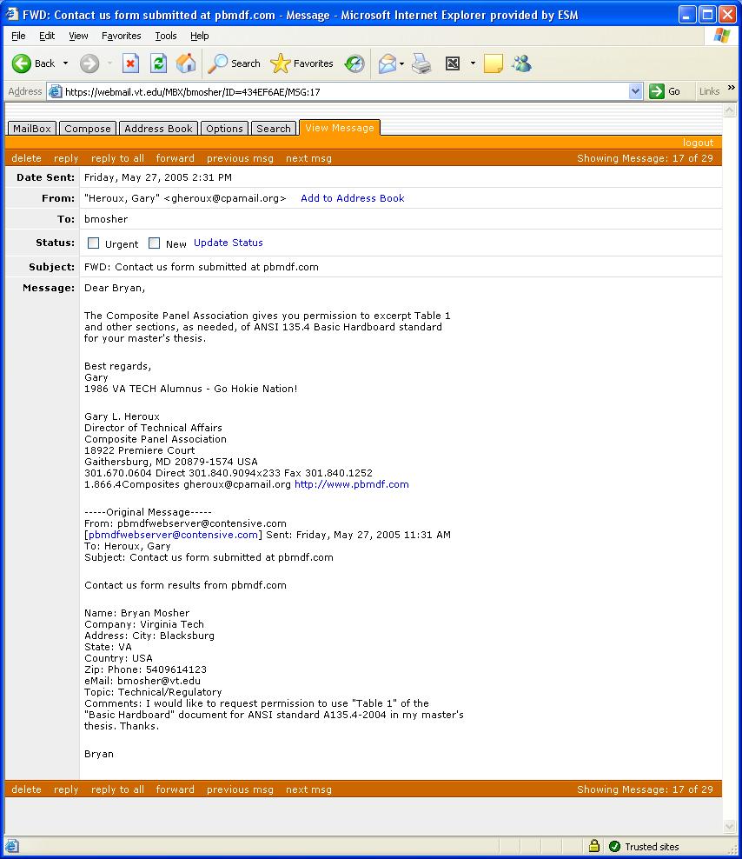Open the Favorites menu
The image size is (742, 859).
pos(121,36)
